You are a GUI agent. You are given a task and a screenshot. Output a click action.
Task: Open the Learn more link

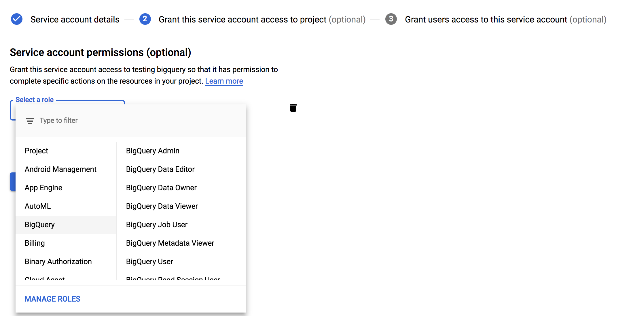(x=224, y=81)
